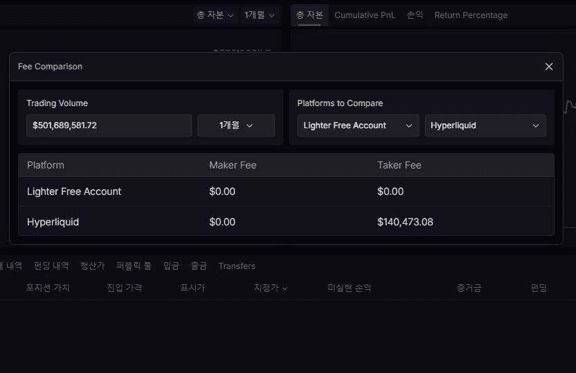Image resolution: width=576 pixels, height=373 pixels.
Task: Open the 청산가 tab
Action: [x=92, y=266]
